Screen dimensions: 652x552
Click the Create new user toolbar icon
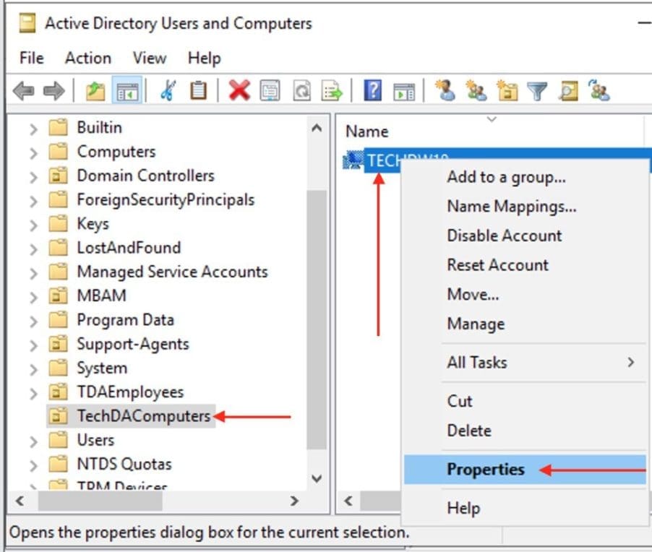pos(447,91)
